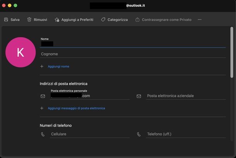Viewport: 236px width, 158px height.
Task: Click the lock icon for Contrassegnare come Privato
Action: point(137,20)
